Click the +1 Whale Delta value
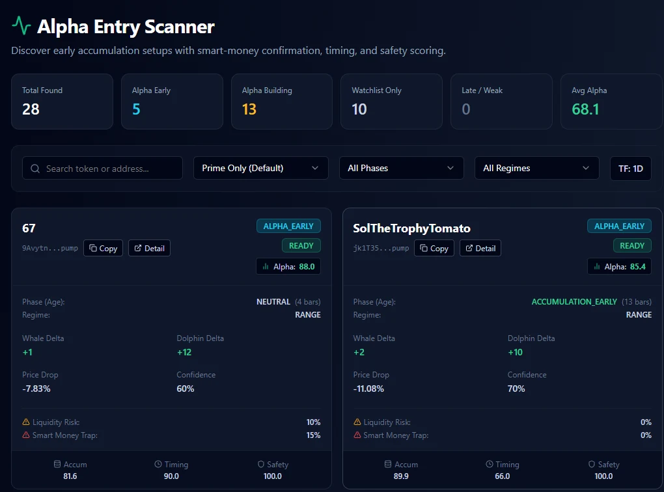The width and height of the screenshot is (664, 492). [x=27, y=352]
